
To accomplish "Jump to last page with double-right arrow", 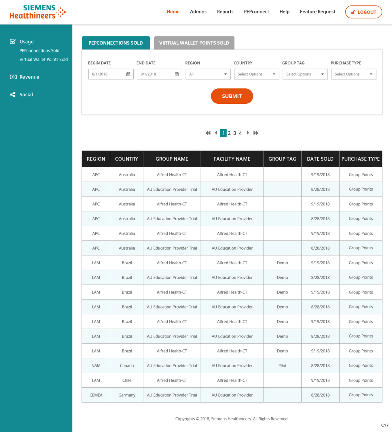I will pyautogui.click(x=256, y=133).
